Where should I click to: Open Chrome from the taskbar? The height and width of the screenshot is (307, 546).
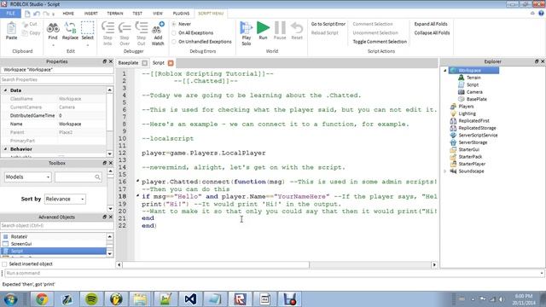coord(42,299)
